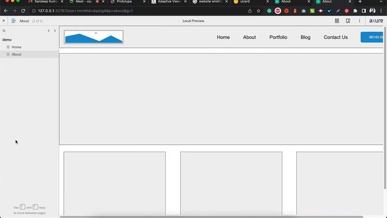Open the purple pen extension icon

point(338,11)
